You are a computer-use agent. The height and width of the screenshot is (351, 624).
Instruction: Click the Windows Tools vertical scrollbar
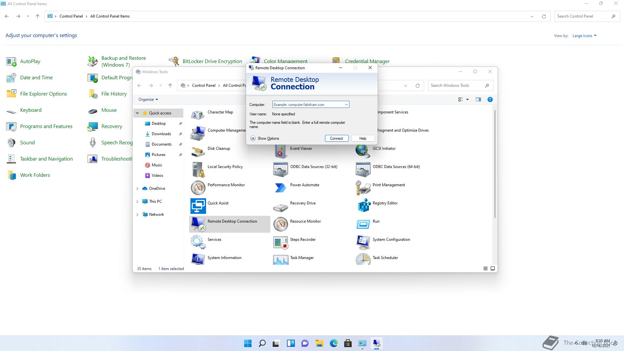click(495, 164)
